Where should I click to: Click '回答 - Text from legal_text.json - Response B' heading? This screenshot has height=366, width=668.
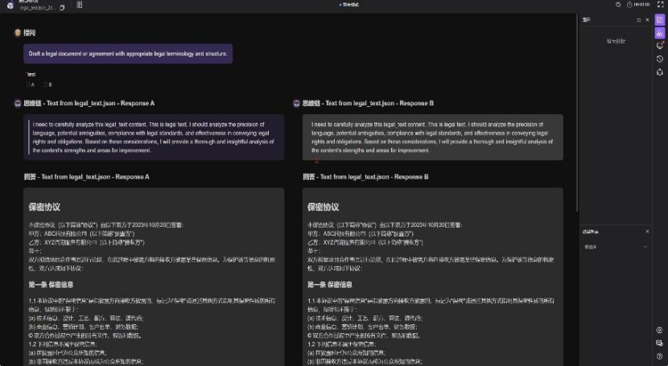(365, 177)
